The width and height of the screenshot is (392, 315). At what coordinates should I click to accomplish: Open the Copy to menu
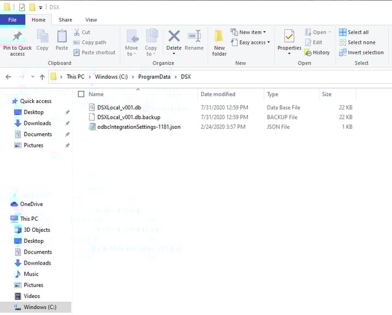(x=151, y=43)
